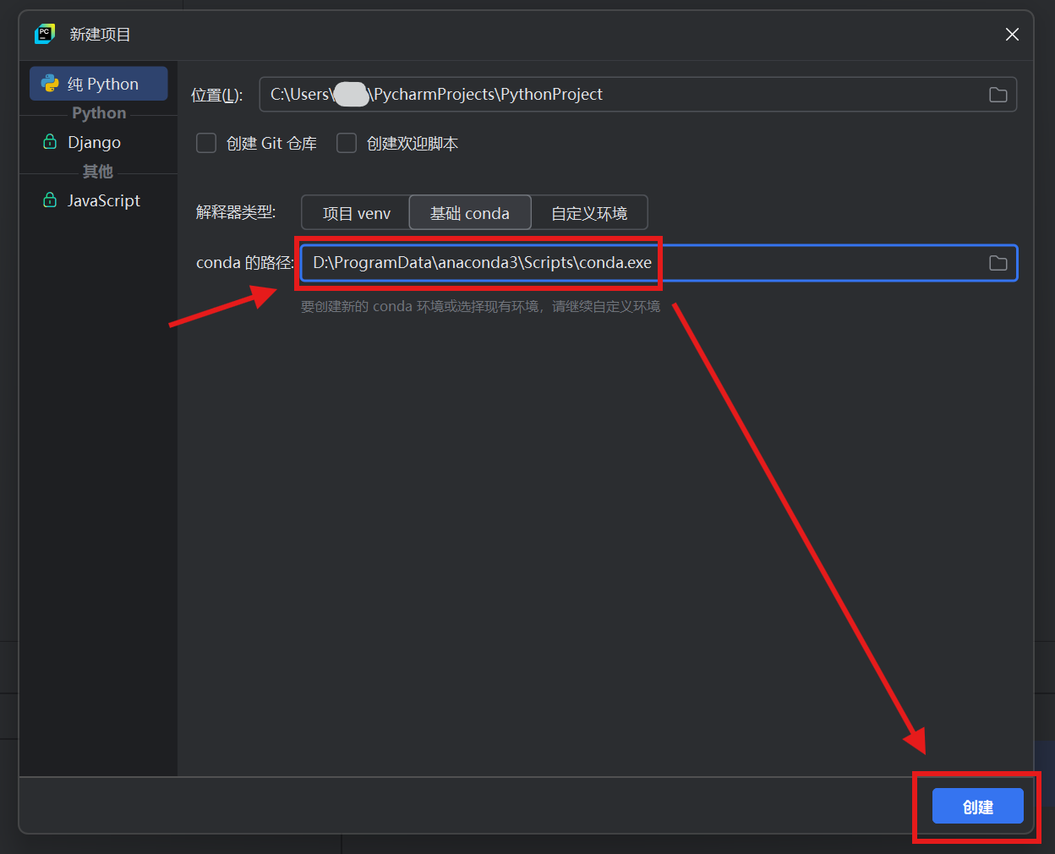Click the lock icon beside Django
This screenshot has height=854, width=1055.
pos(50,141)
